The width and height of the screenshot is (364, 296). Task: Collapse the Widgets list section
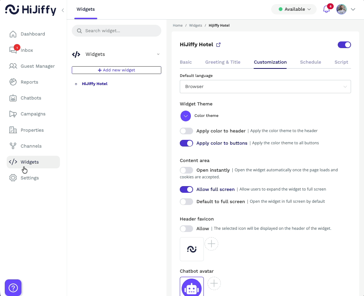158,54
